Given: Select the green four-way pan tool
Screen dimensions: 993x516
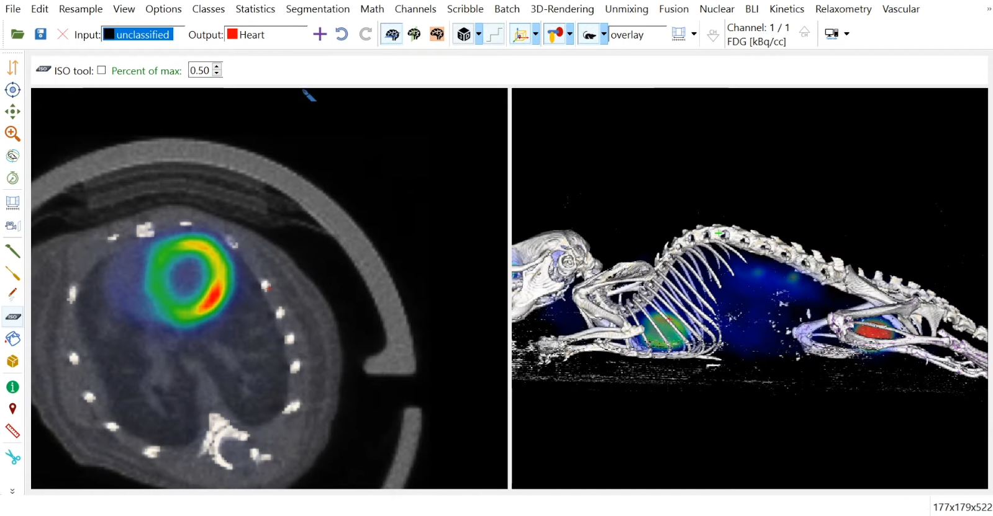Looking at the screenshot, I should pos(12,112).
